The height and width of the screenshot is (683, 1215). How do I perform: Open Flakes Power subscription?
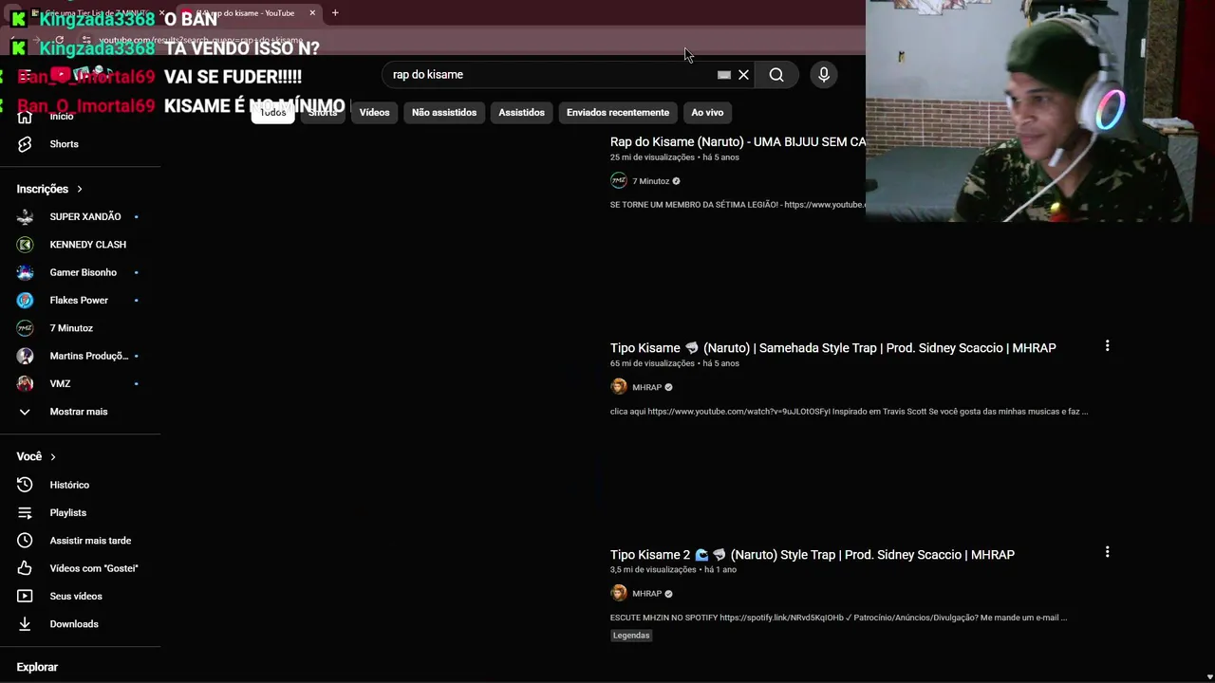click(x=81, y=300)
